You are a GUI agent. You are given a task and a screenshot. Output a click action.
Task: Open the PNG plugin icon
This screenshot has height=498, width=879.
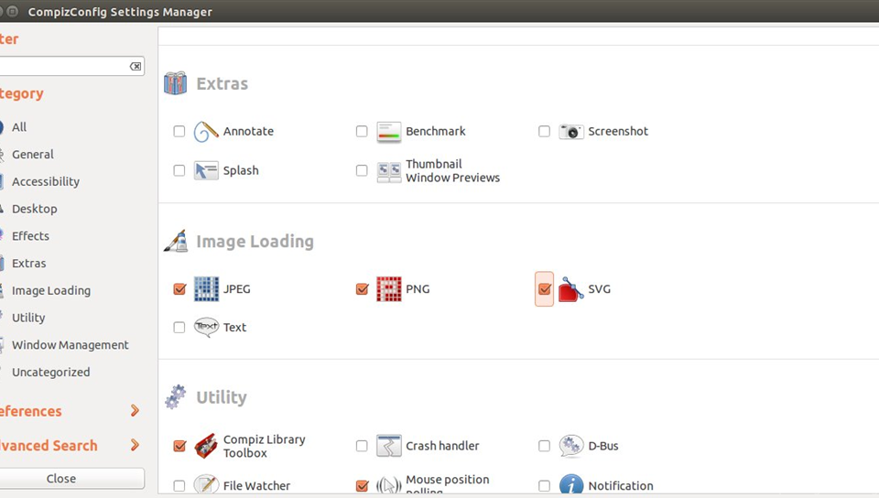[x=388, y=289]
